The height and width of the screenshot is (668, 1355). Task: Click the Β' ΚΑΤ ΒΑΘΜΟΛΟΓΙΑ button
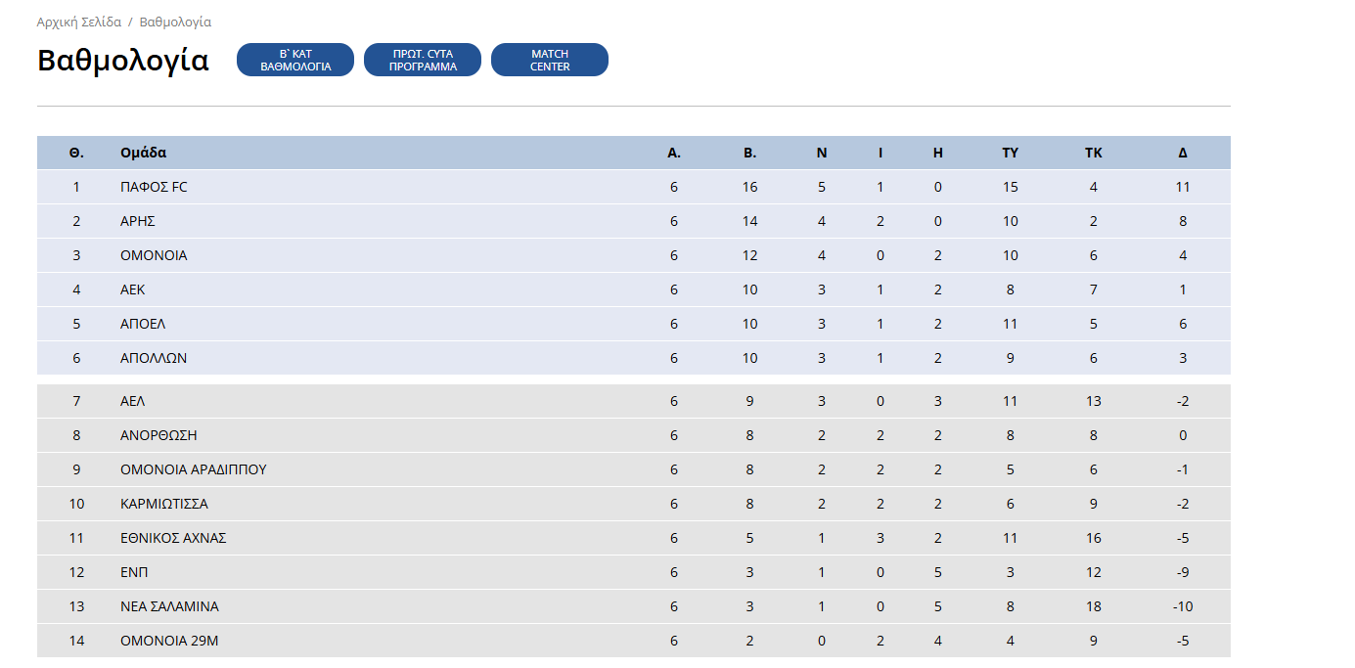tap(294, 60)
